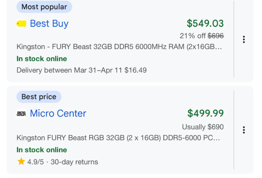Open more options for Micro Center offer
The height and width of the screenshot is (178, 262).
[244, 130]
